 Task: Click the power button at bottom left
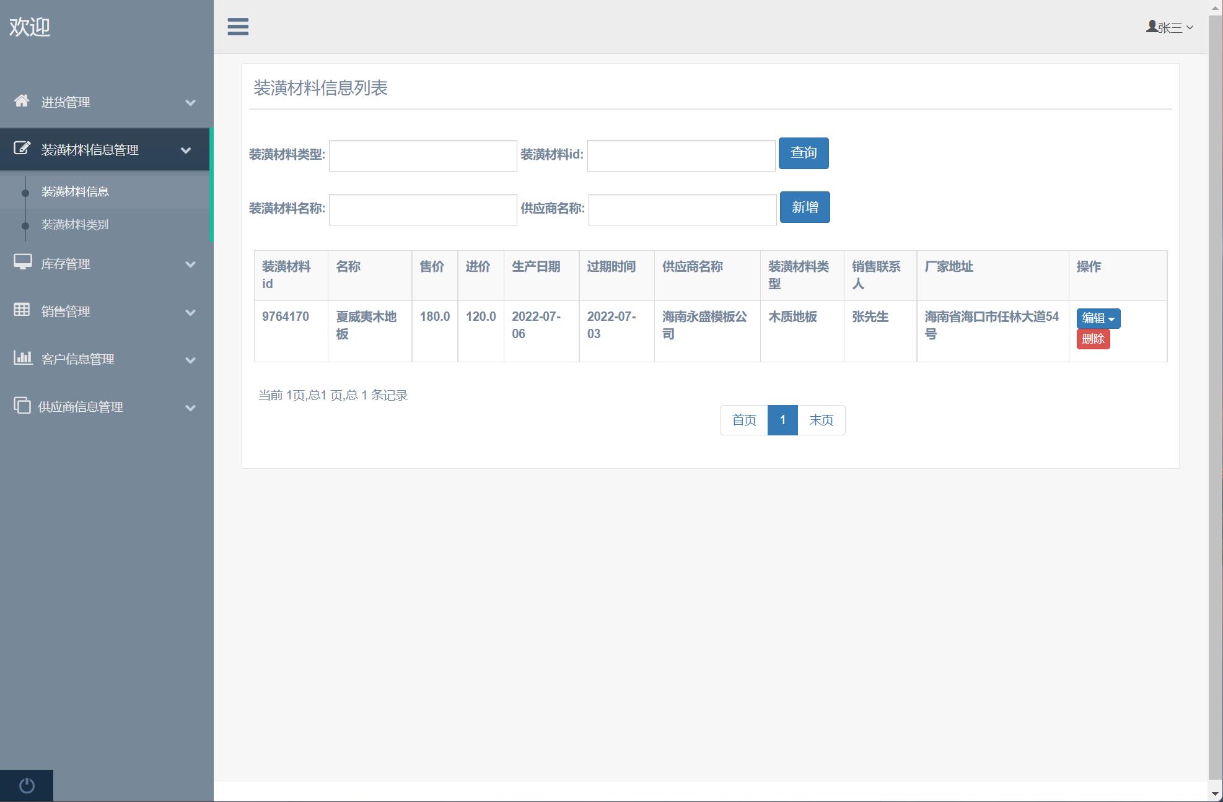click(26, 785)
